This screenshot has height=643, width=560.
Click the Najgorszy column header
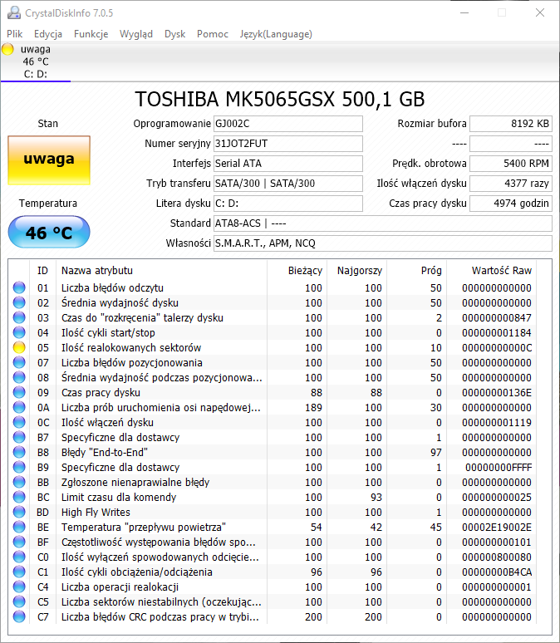tap(356, 271)
